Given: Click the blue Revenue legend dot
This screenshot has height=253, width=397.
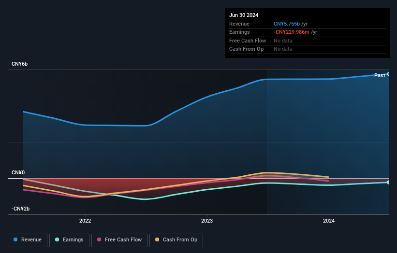Looking at the screenshot, I should [x=15, y=239].
